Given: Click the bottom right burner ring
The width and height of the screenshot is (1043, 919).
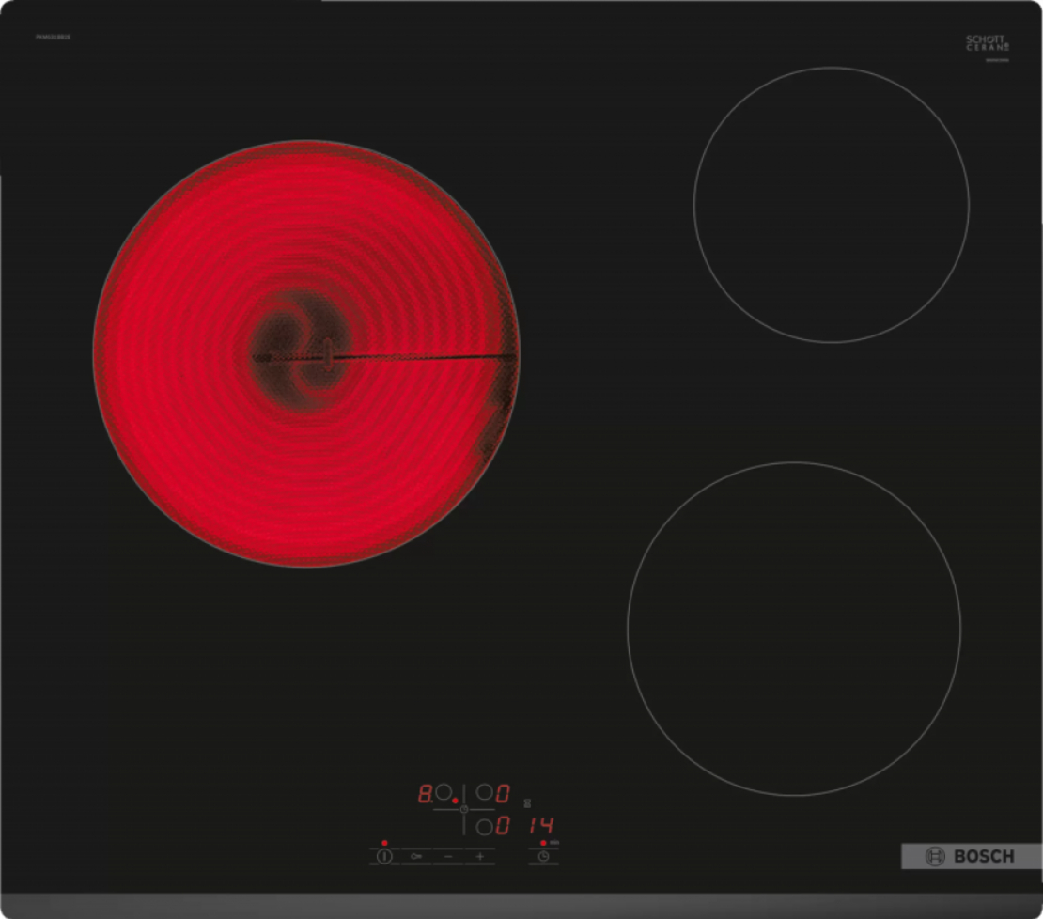Looking at the screenshot, I should [x=794, y=629].
